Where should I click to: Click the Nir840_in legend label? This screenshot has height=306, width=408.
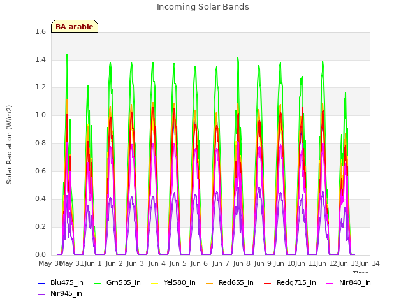[x=355, y=282]
